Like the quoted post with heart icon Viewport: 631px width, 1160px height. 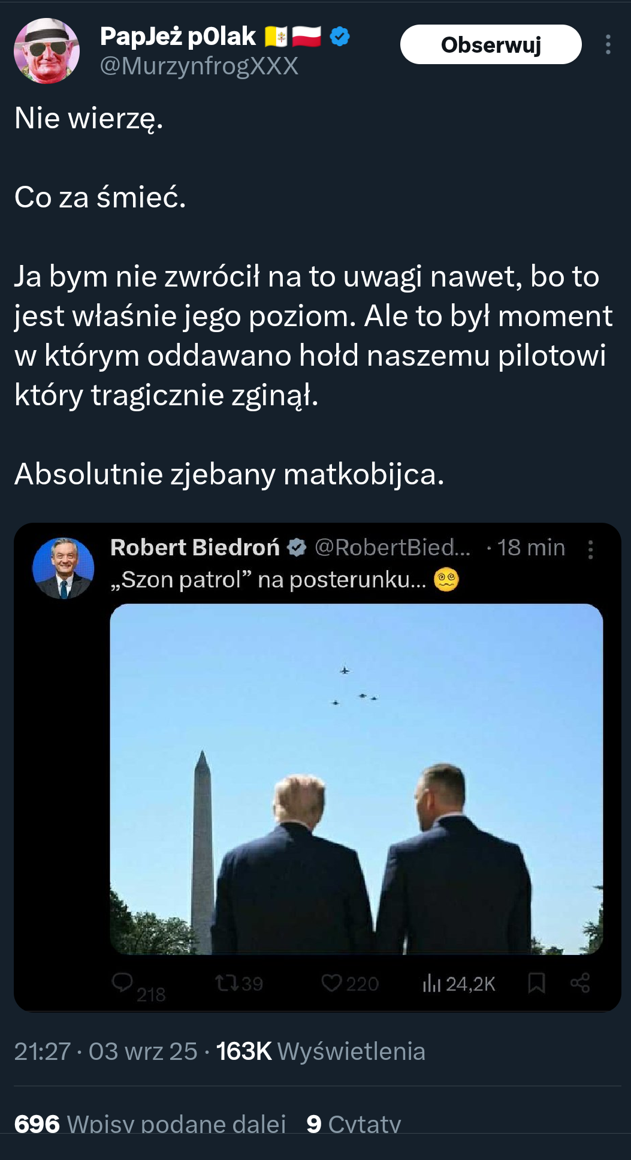(x=331, y=983)
